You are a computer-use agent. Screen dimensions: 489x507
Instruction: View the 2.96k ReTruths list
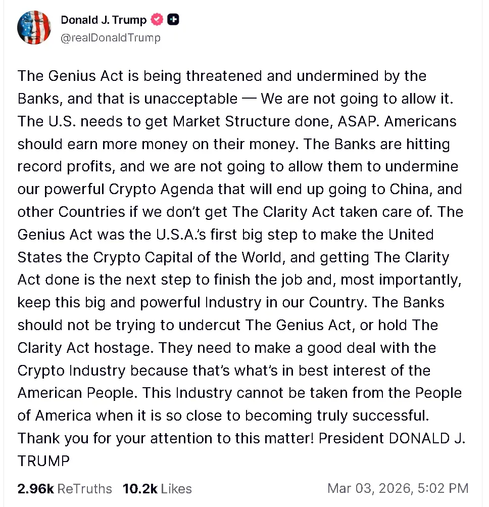click(65, 489)
